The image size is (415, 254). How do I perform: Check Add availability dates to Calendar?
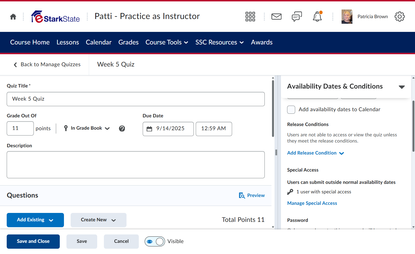(291, 110)
